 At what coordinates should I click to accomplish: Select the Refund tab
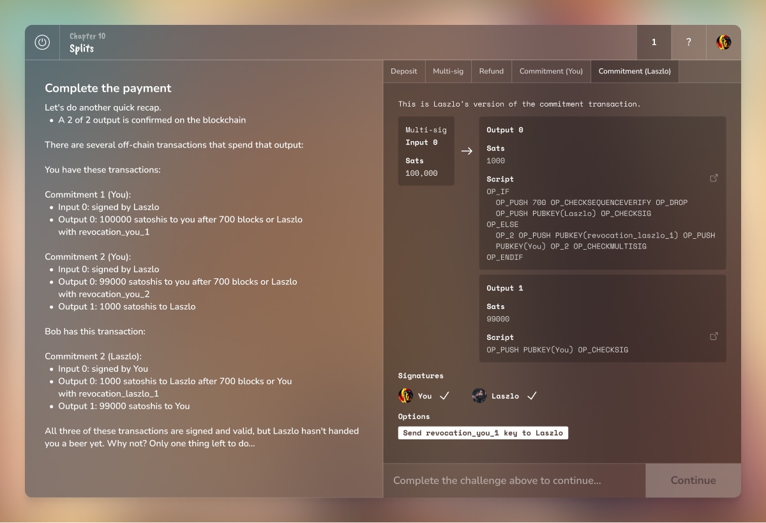click(x=492, y=71)
